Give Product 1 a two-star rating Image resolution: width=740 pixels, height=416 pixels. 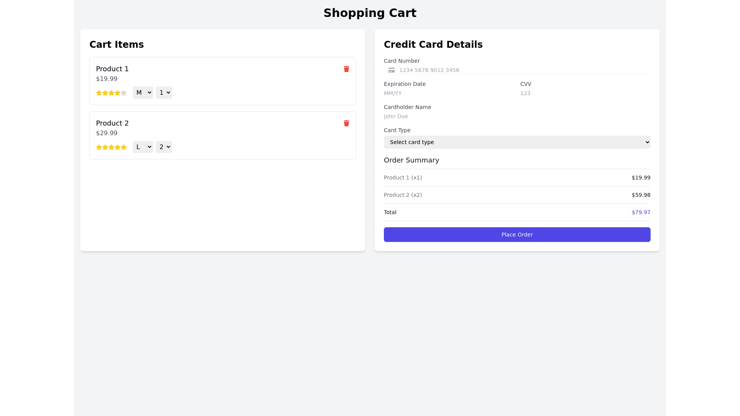click(105, 93)
